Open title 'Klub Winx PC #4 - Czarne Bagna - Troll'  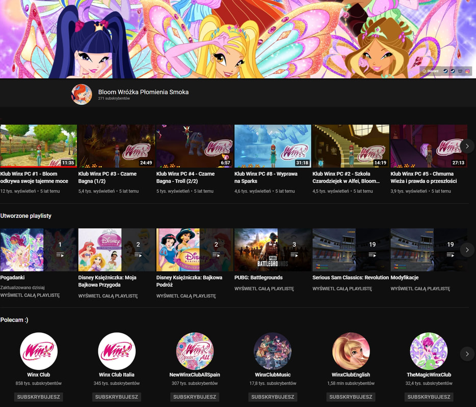click(186, 177)
